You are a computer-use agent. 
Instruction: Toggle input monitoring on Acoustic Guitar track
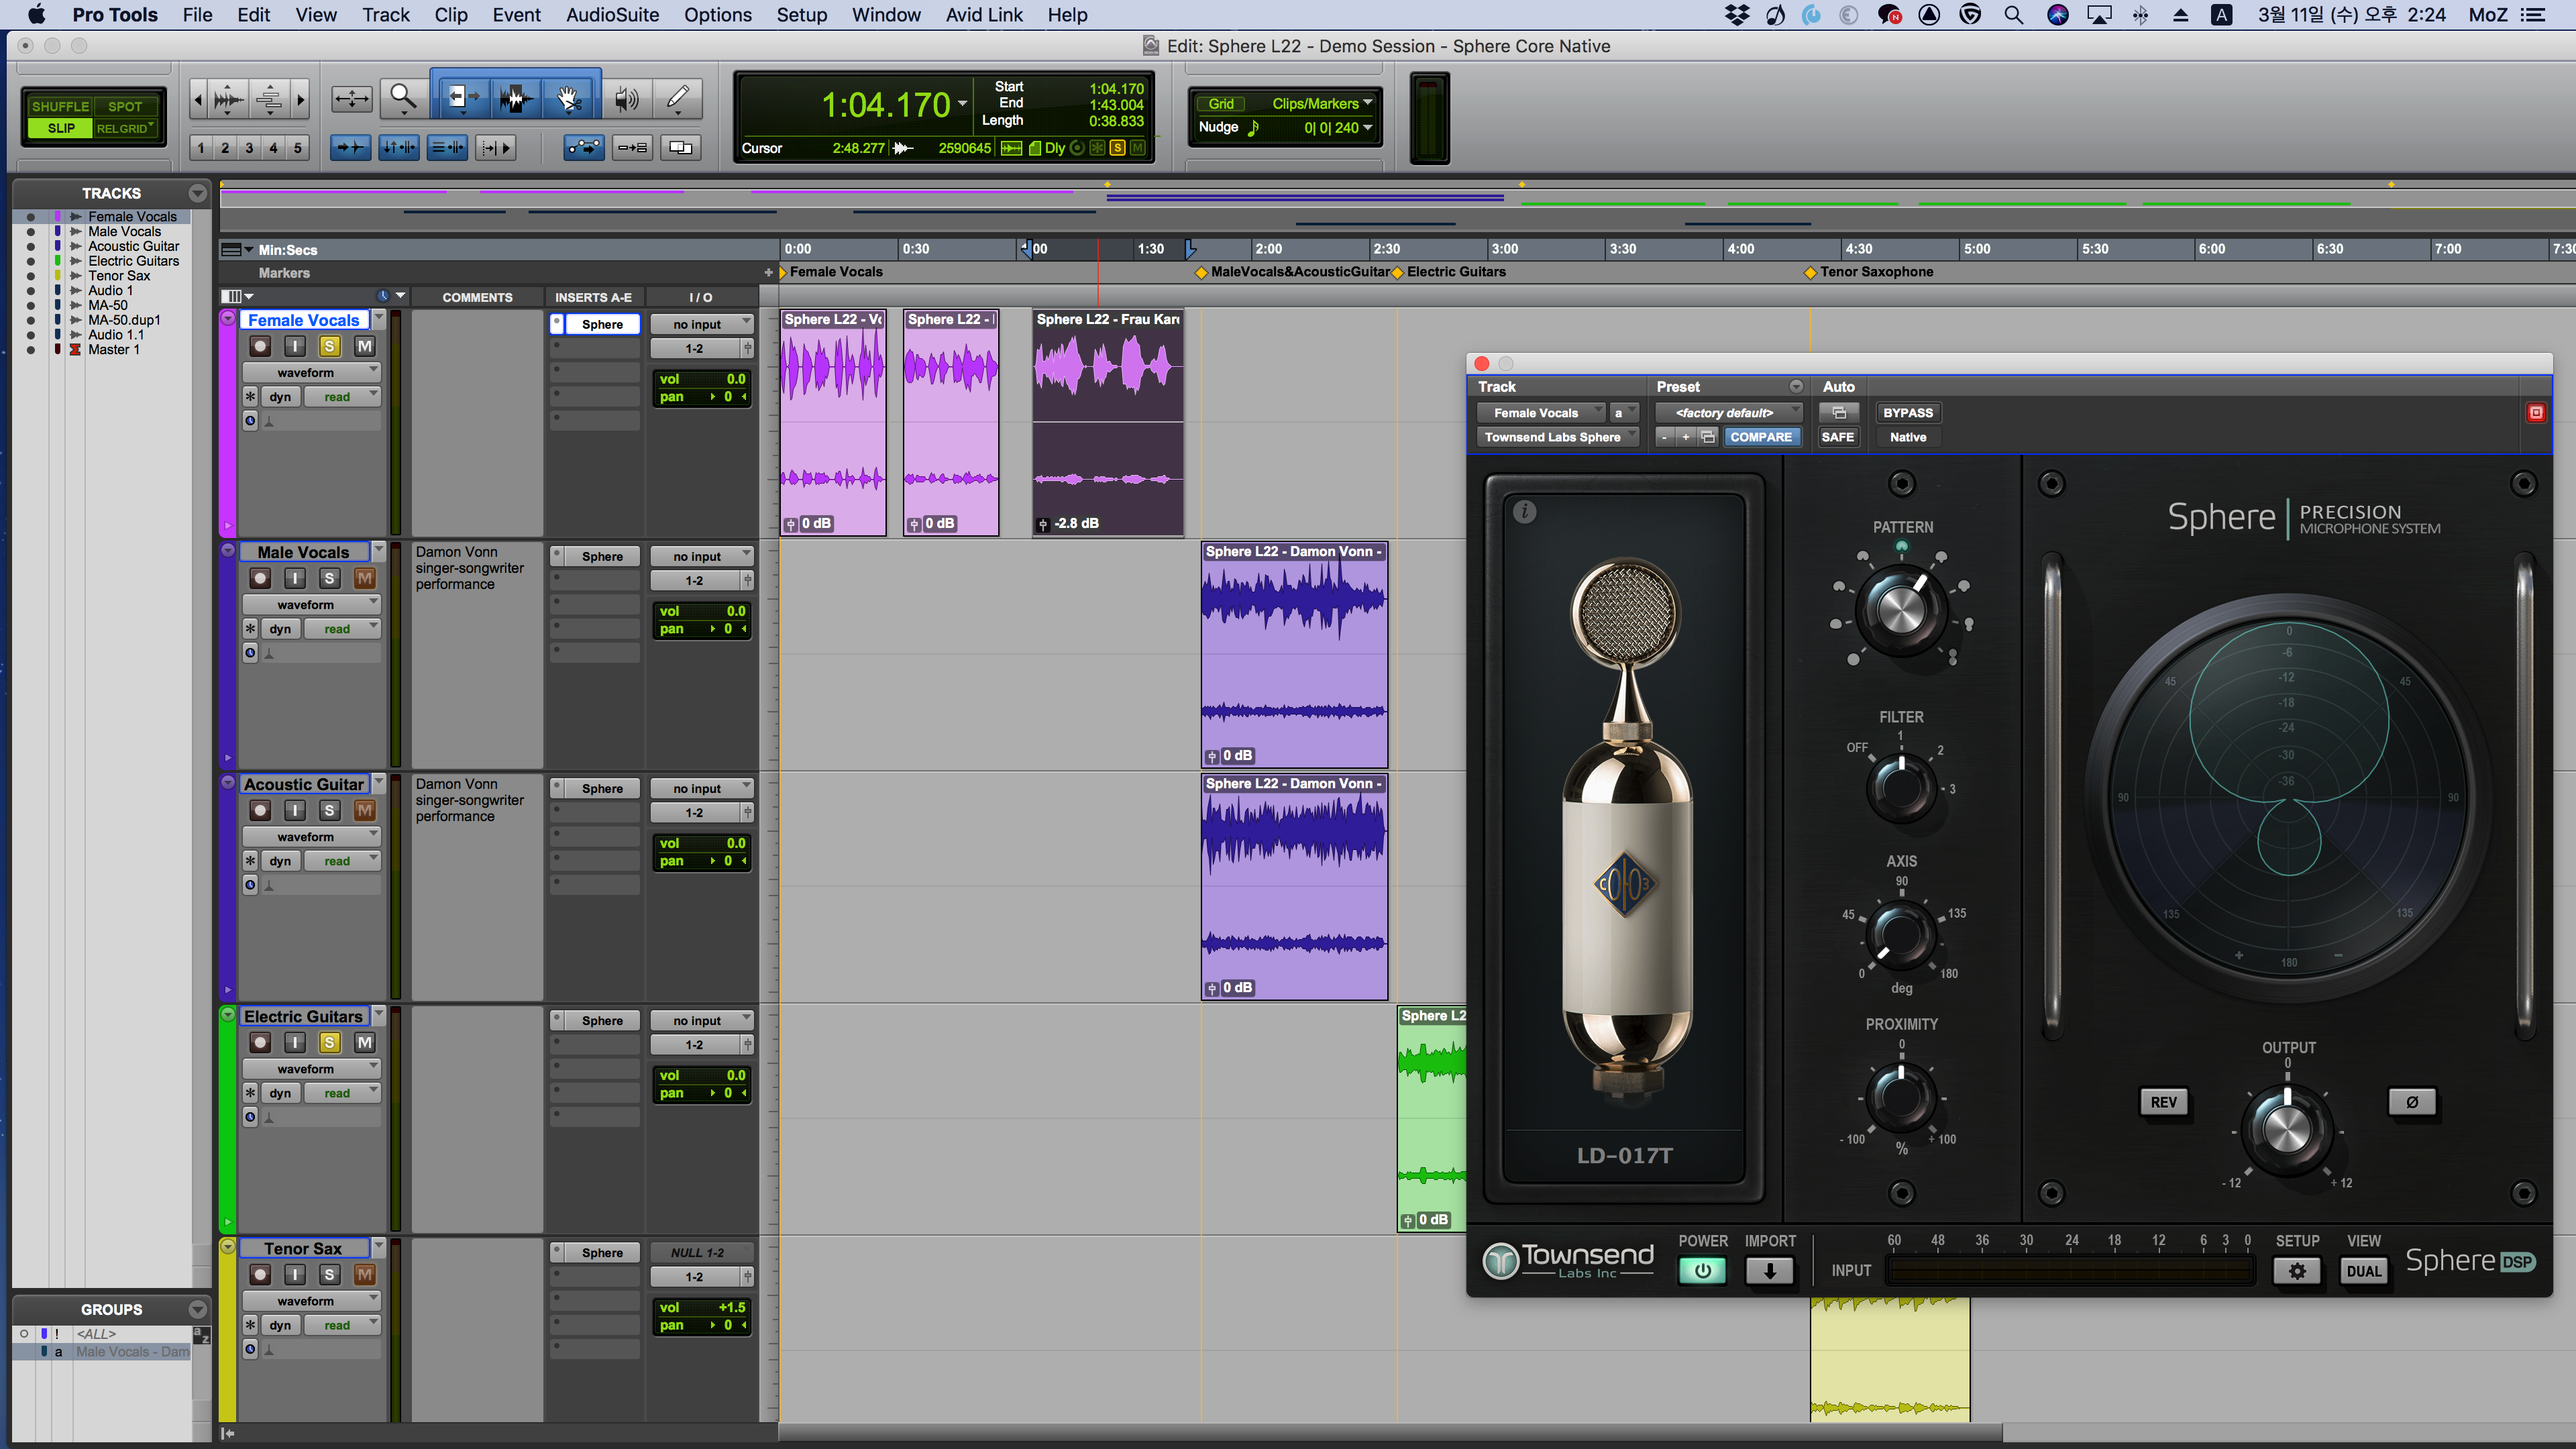pos(295,811)
